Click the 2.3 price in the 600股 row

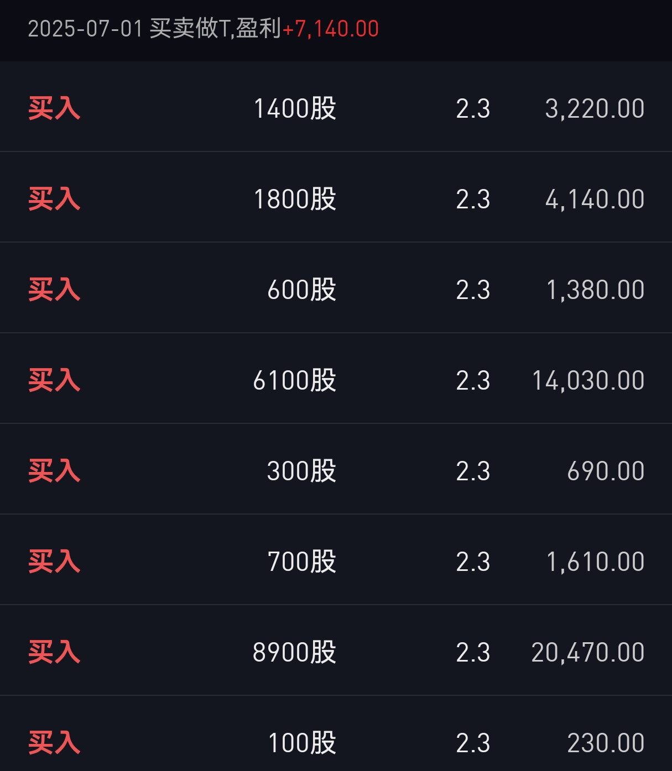(x=473, y=290)
